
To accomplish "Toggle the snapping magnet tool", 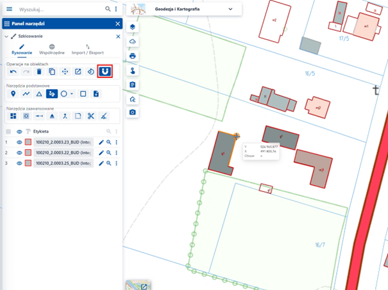I will pos(104,72).
